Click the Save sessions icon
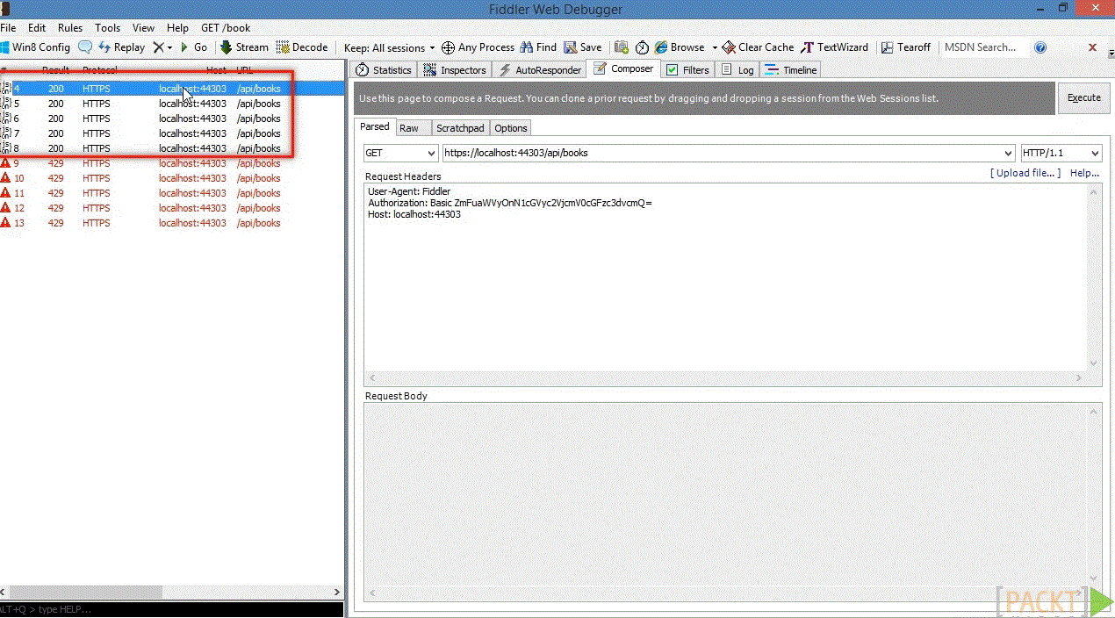This screenshot has height=618, width=1115. [x=571, y=47]
